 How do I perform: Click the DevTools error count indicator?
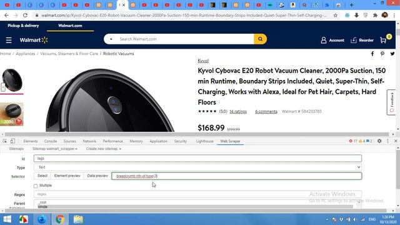[353, 141]
